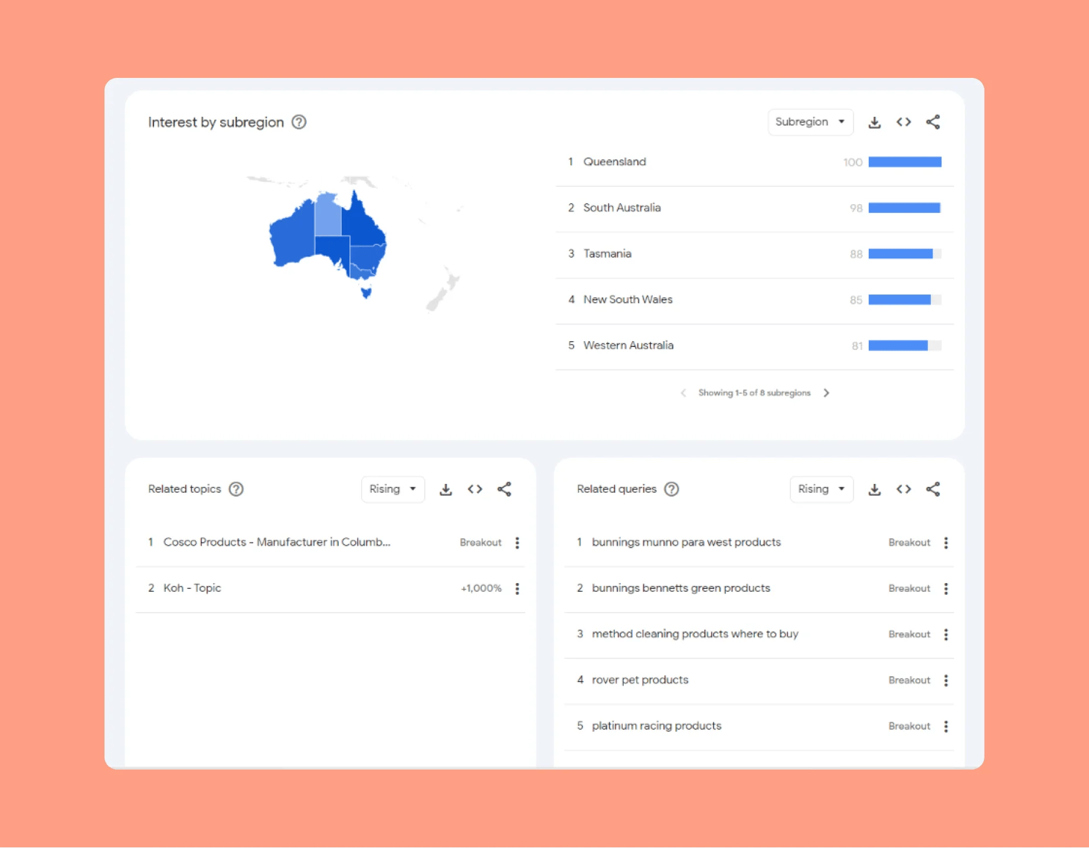Select New South Wales in the list

(x=754, y=300)
